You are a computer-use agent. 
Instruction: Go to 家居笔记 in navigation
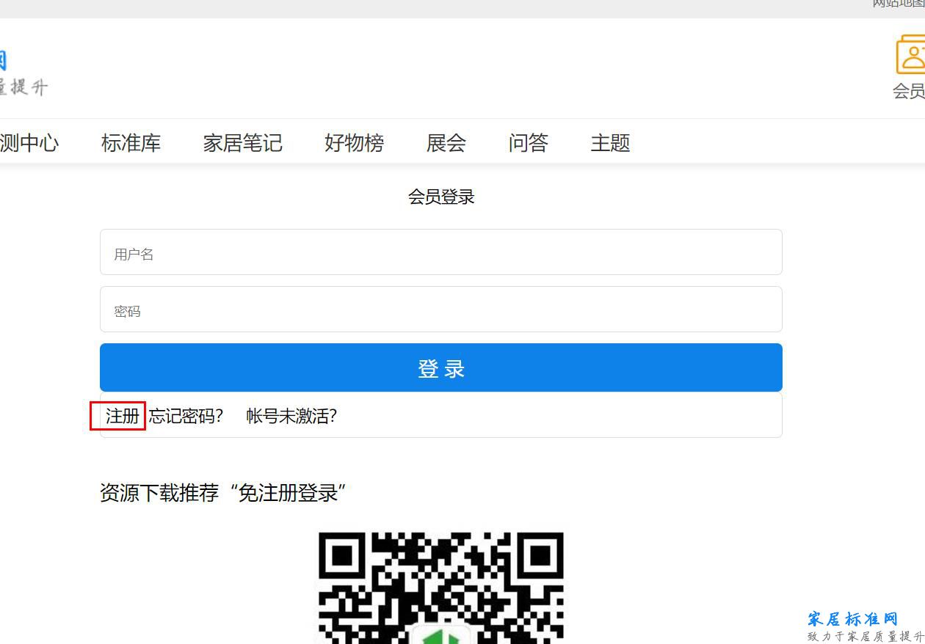coord(242,142)
